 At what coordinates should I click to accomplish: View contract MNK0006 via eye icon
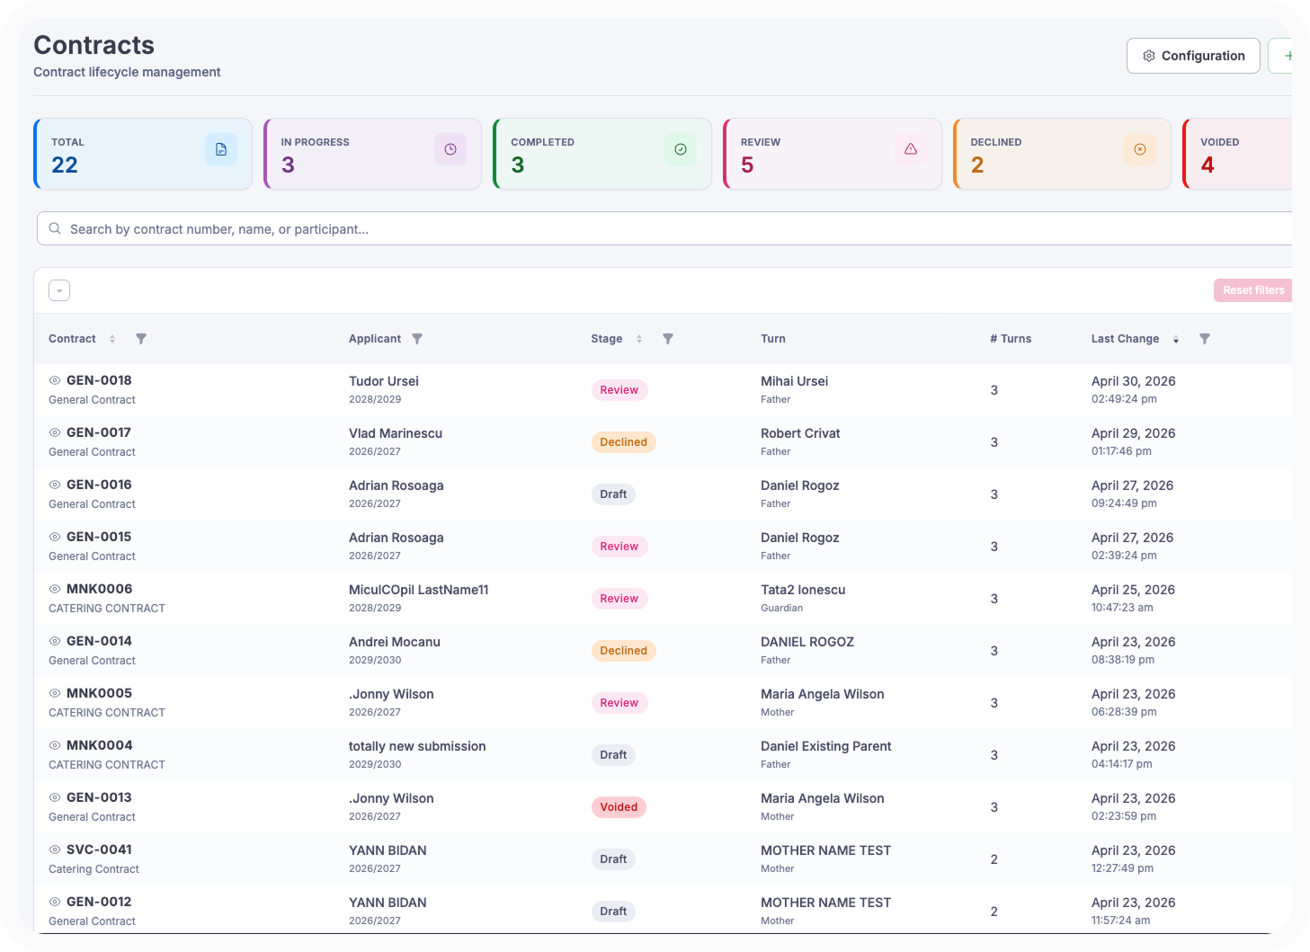pyautogui.click(x=55, y=589)
